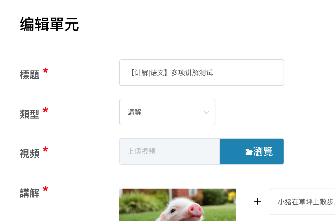The image size is (335, 221).
Task: Click the folder icon on 瀏覽 button
Action: click(249, 152)
